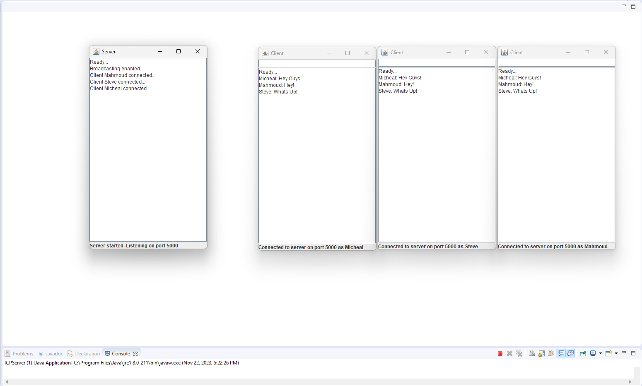The height and width of the screenshot is (386, 642).
Task: Click 'Micheal: Hey Guys!' in Mahmoud's Client
Action: (520, 78)
